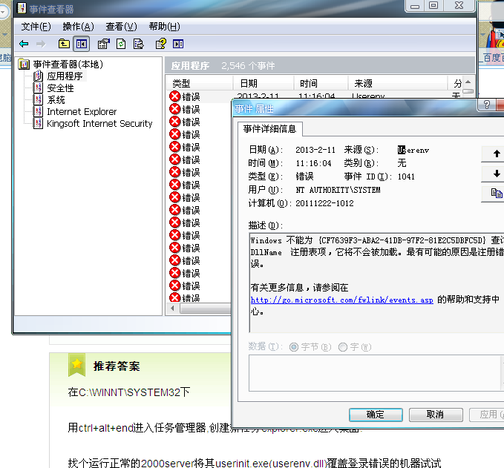Open the go.microsoft.com fwlink events link
This screenshot has height=468, width=504.
click(x=341, y=300)
